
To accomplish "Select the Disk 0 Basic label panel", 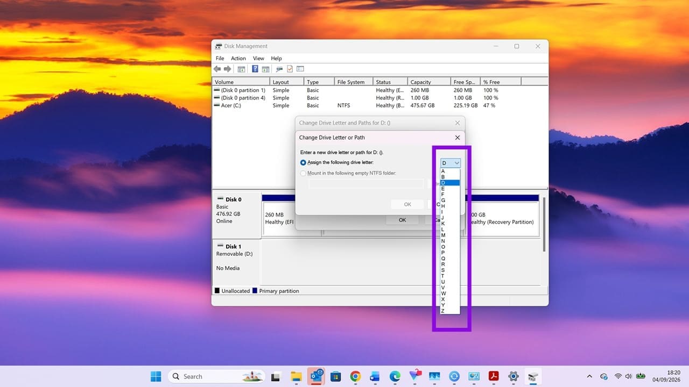I will click(237, 215).
